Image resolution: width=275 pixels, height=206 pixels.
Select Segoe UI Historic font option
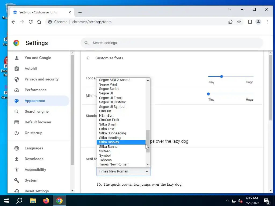click(x=121, y=102)
